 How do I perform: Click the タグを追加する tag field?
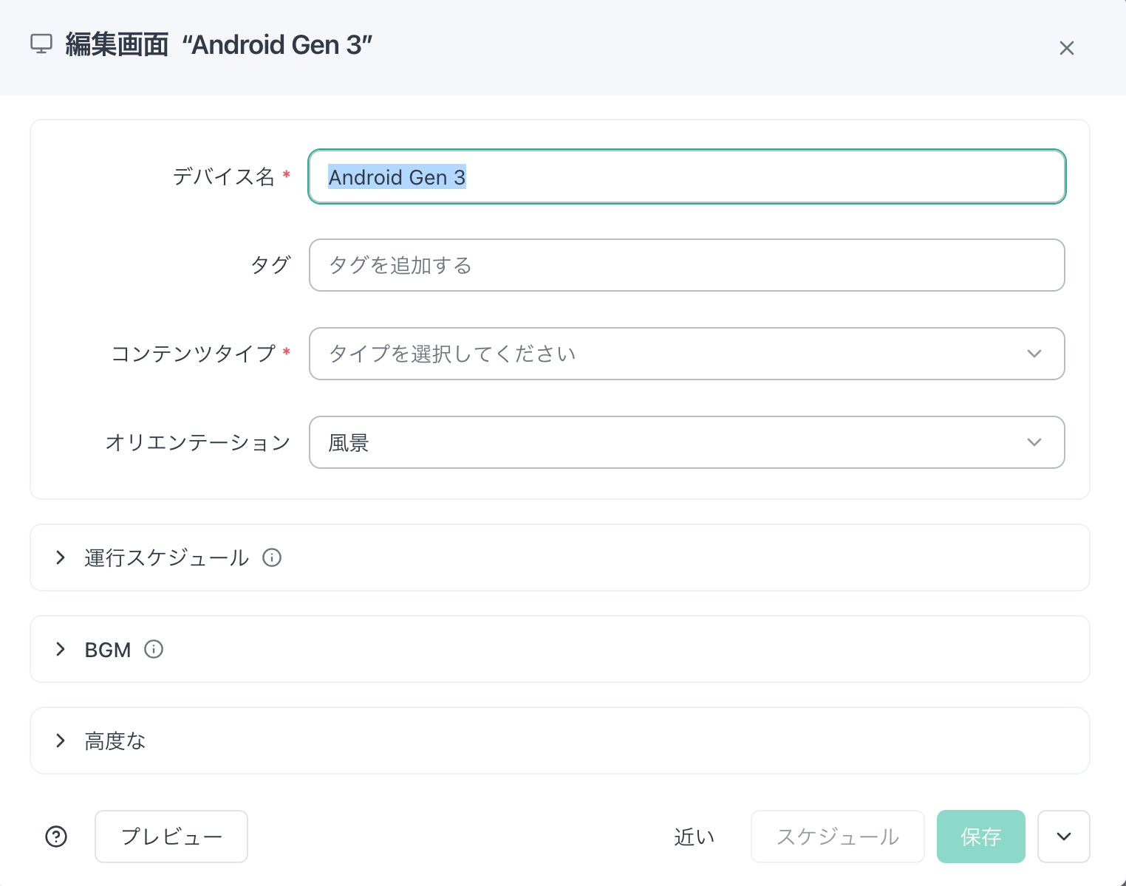(686, 265)
